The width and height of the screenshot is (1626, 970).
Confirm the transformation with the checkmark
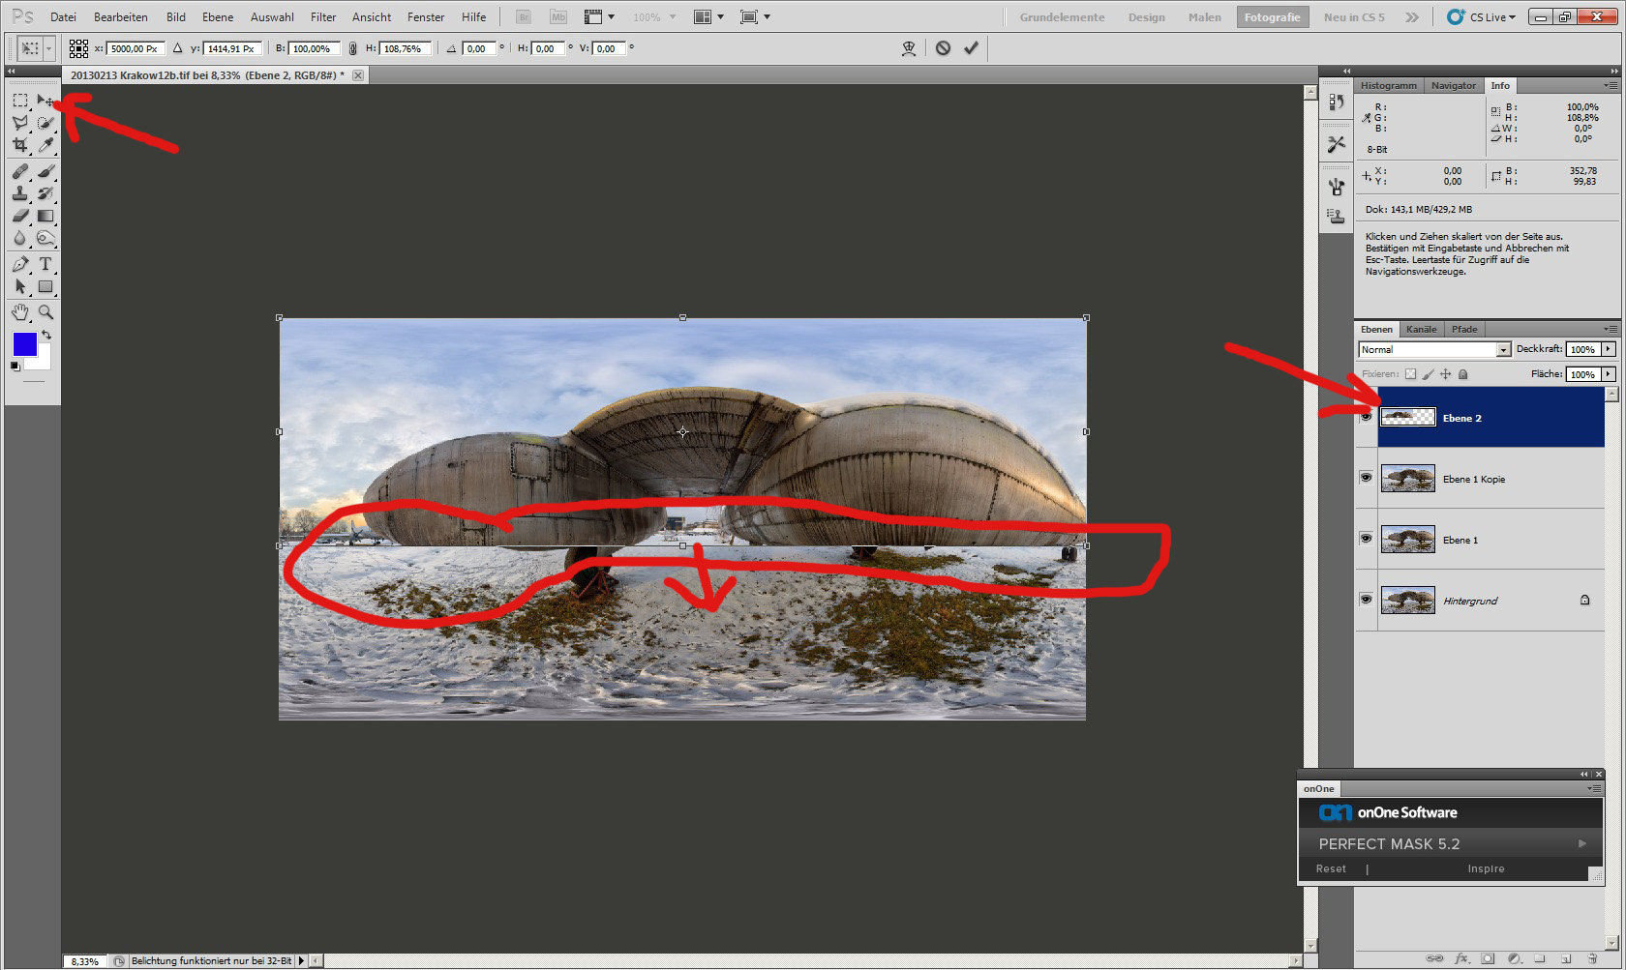971,48
